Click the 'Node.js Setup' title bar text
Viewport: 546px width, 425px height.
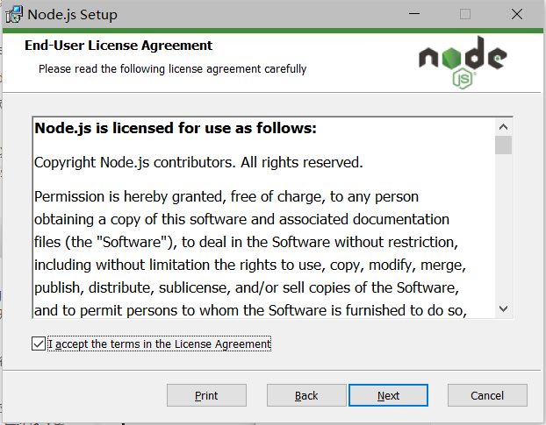click(72, 15)
